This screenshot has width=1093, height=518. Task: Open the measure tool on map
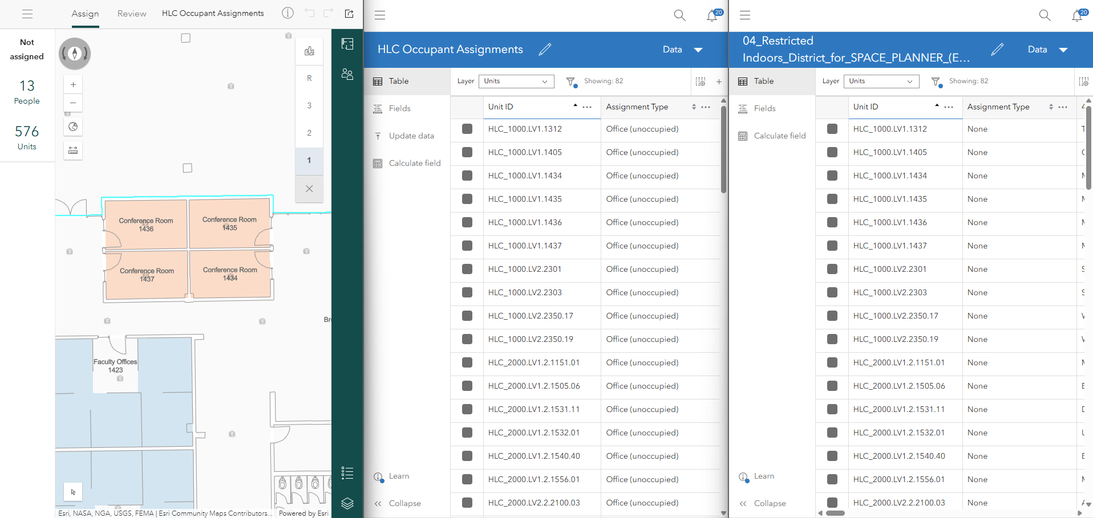click(73, 150)
